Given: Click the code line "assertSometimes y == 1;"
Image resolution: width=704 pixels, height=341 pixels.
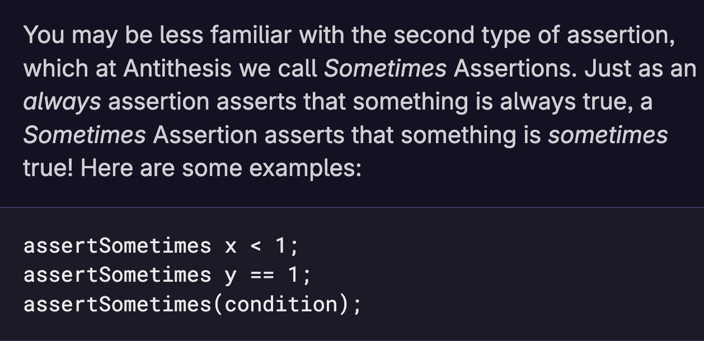Looking at the screenshot, I should pos(167,275).
